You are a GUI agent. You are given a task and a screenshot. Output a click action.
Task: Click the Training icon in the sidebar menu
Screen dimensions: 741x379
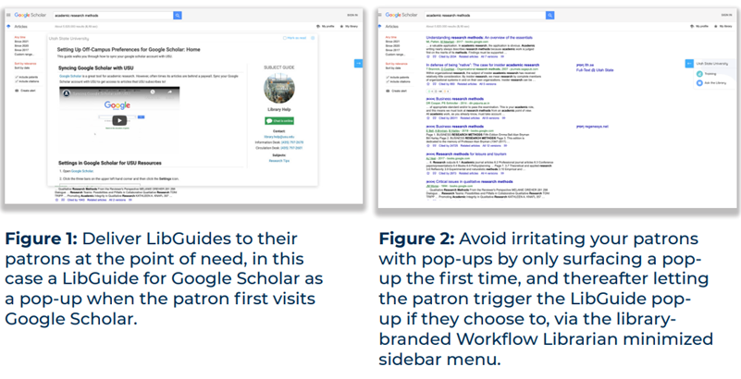(699, 74)
